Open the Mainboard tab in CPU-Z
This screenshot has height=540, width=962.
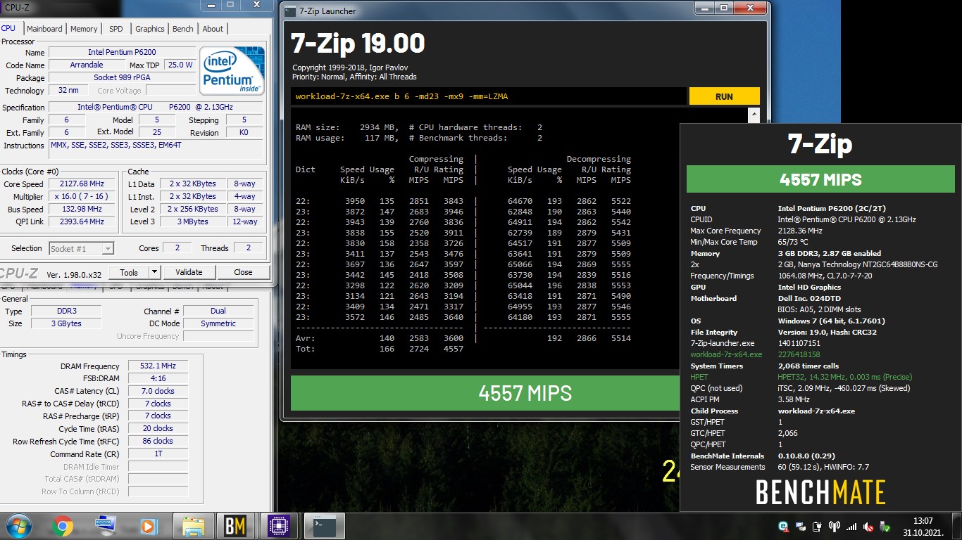click(x=44, y=29)
